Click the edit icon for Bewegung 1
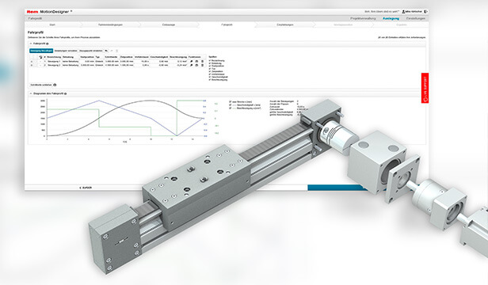This screenshot has width=488, height=285. (x=192, y=62)
